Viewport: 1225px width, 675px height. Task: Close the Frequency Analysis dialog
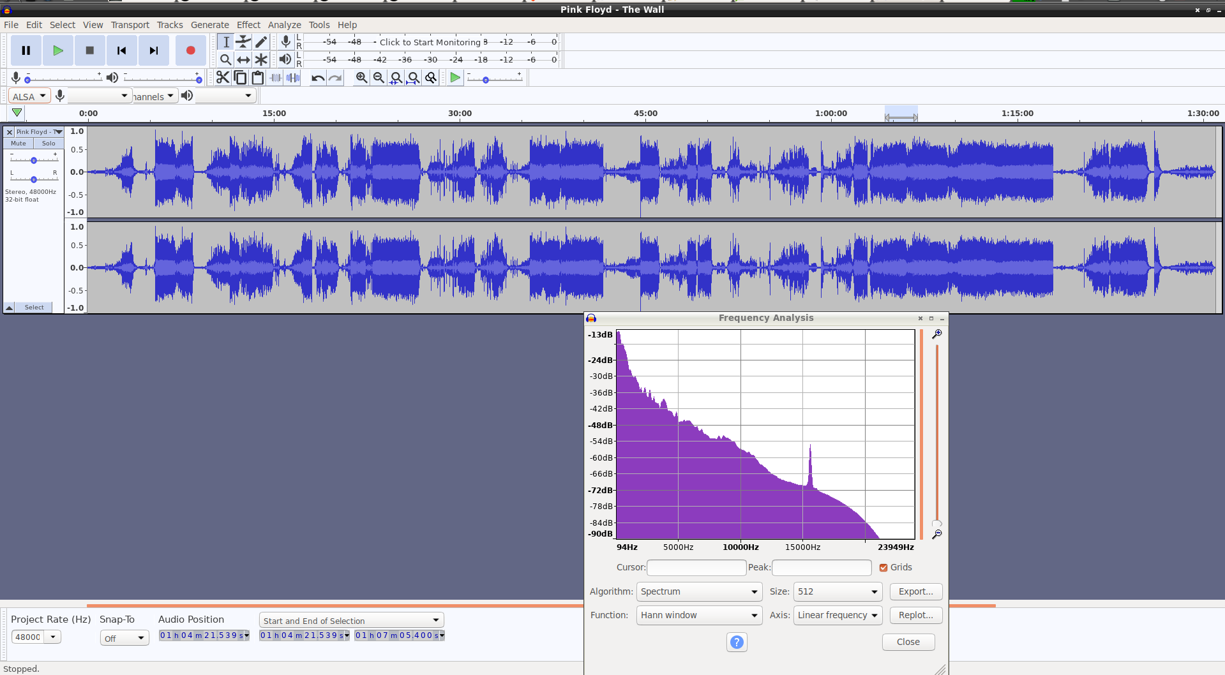click(x=908, y=642)
